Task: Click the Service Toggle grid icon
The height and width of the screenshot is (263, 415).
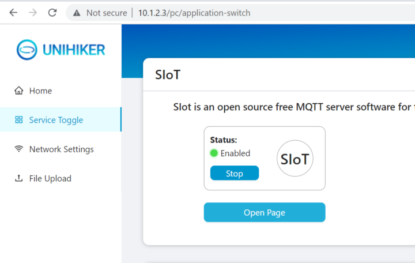Action: 19,120
